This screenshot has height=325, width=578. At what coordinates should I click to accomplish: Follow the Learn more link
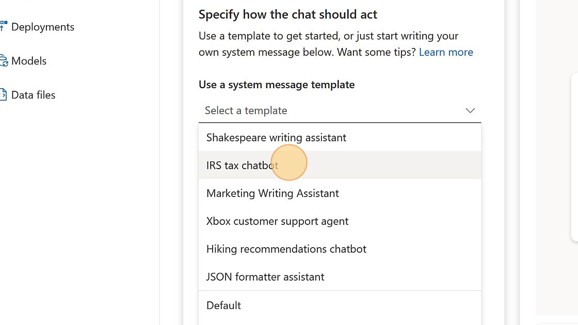pos(446,52)
